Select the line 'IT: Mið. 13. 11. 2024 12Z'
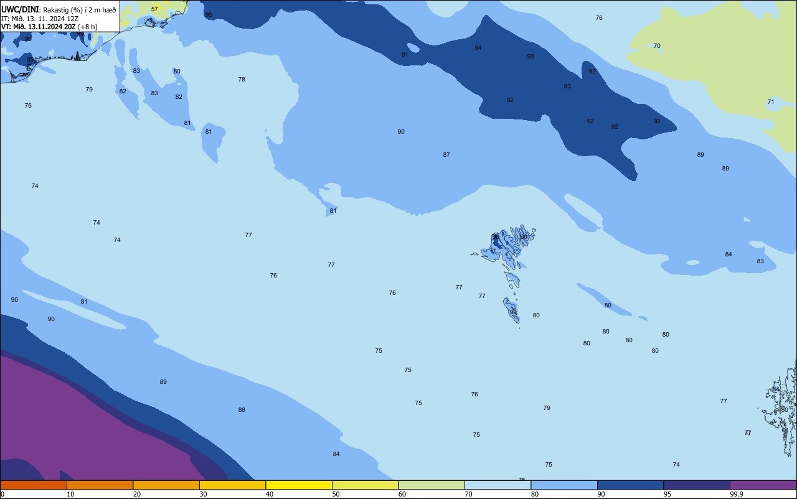The width and height of the screenshot is (797, 499). [x=40, y=19]
